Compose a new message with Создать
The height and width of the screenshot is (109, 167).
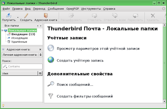point(26,17)
